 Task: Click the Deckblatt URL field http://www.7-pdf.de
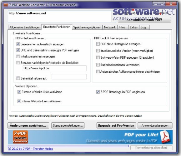54,68
